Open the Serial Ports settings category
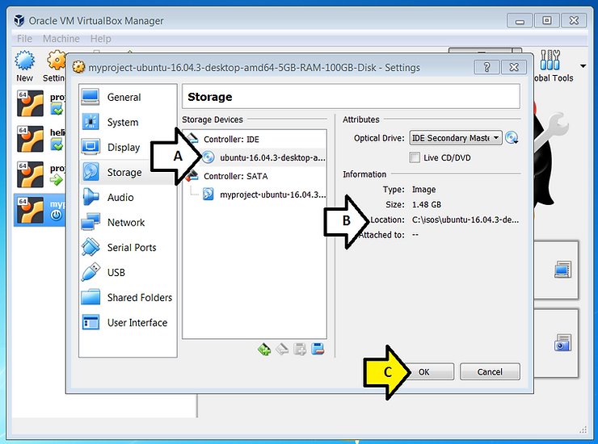Viewport: 598px width, 444px height. (x=128, y=247)
